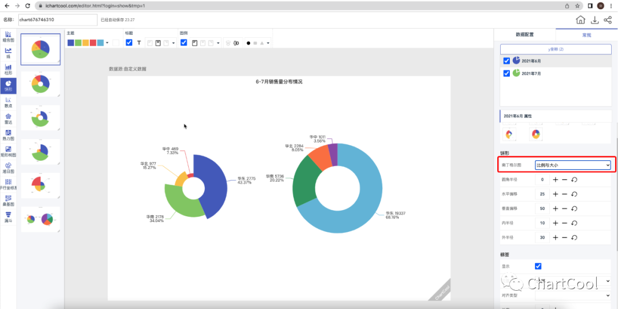Select the 2021年6月 series row
Viewport: 618px width, 309px height.
coord(556,61)
